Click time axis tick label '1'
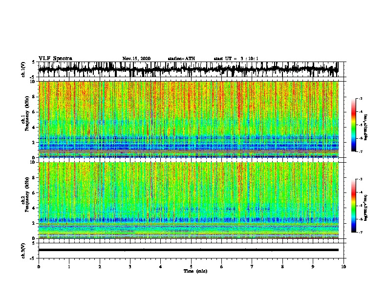387x299 pixels. (x=69, y=267)
